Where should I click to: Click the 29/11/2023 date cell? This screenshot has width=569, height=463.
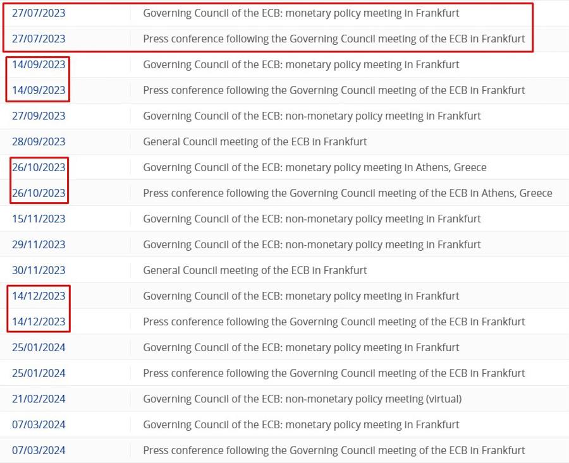pyautogui.click(x=39, y=244)
